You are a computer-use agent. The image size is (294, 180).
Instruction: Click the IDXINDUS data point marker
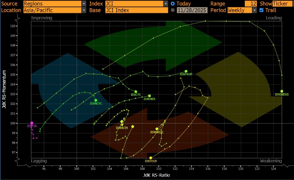[x=282, y=91]
